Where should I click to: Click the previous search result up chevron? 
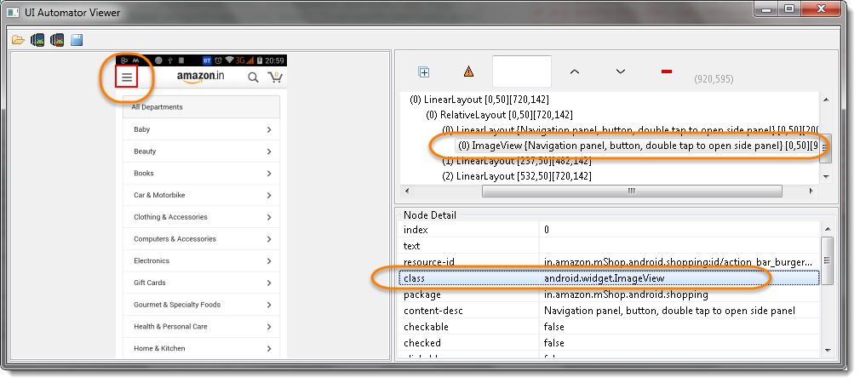tap(574, 71)
